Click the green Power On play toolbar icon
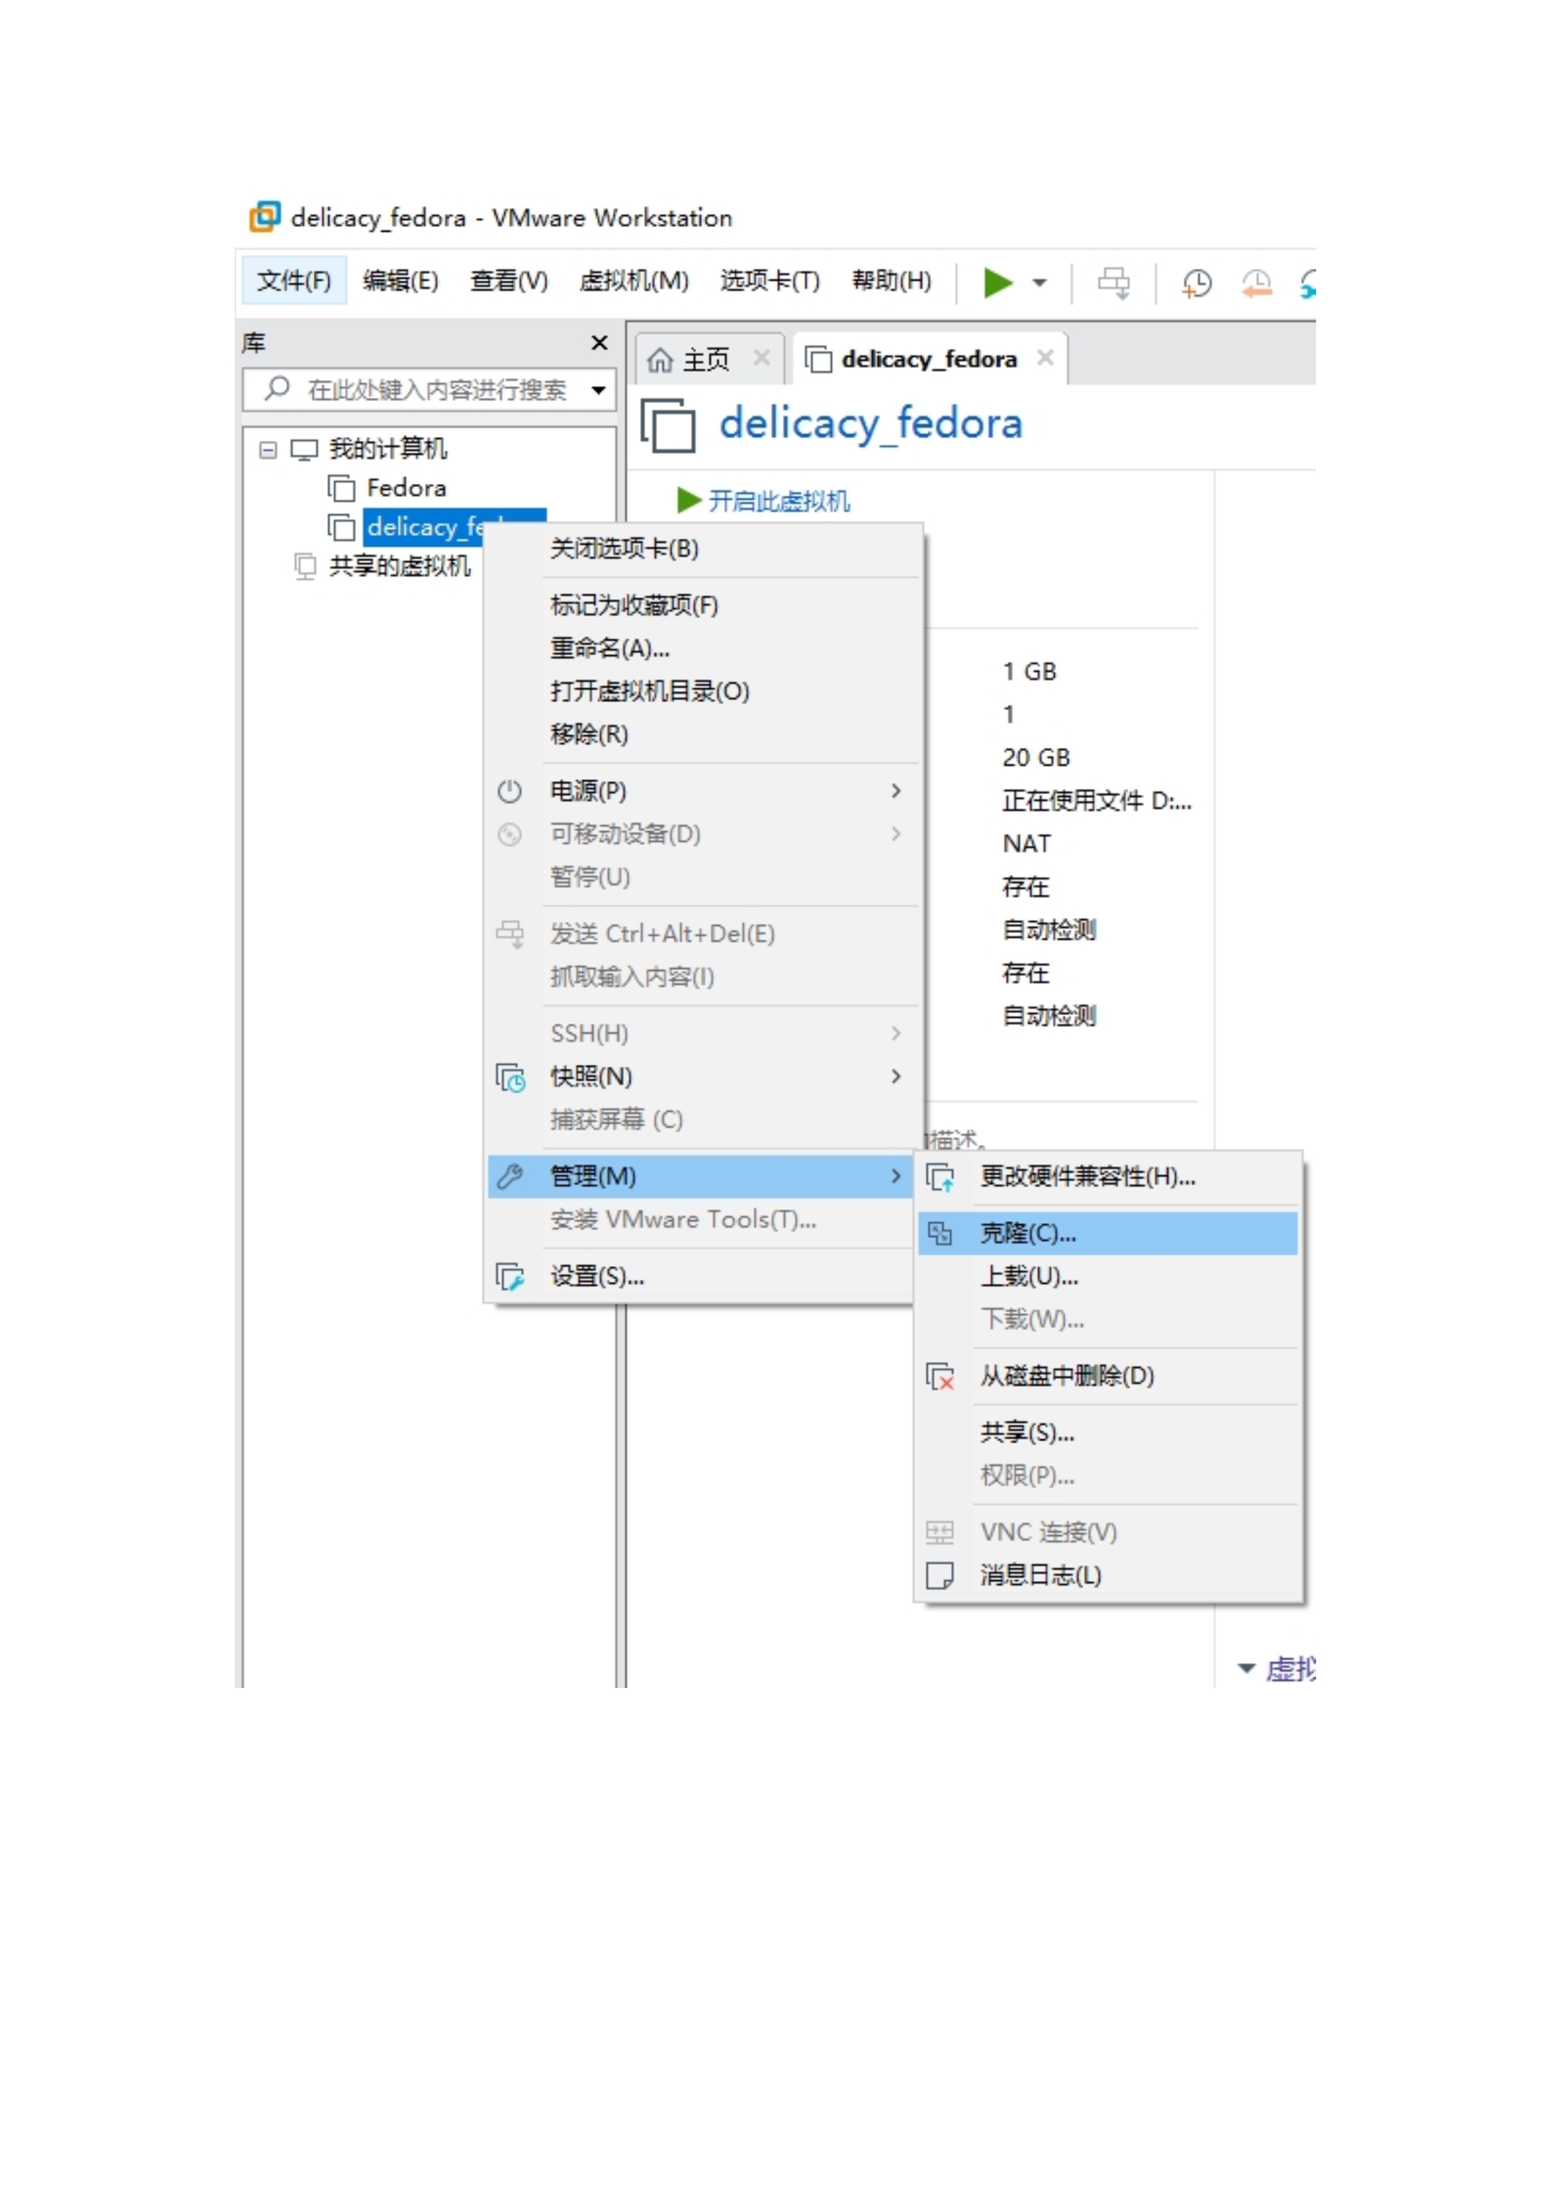The image size is (1552, 2195). point(998,283)
